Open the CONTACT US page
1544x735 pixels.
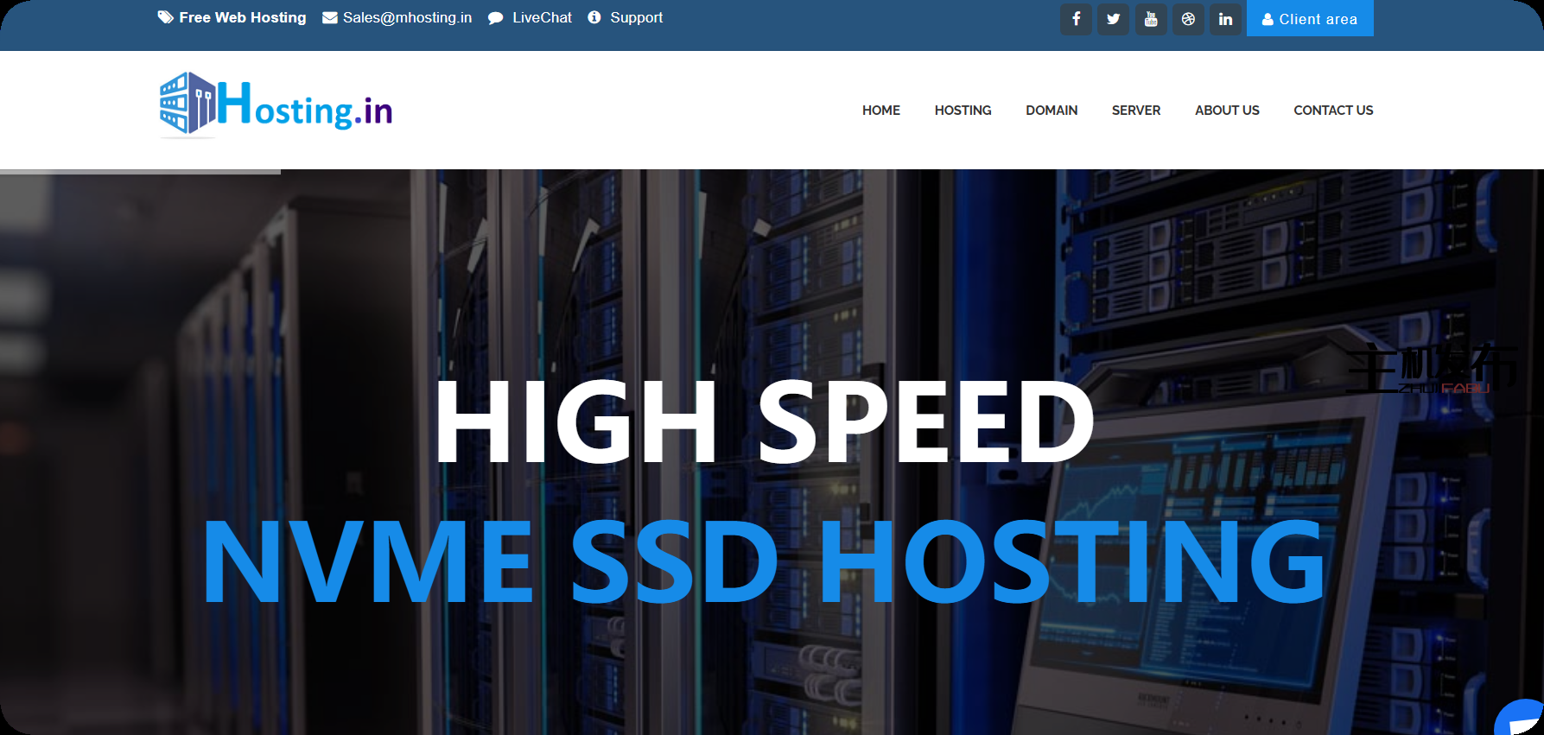coord(1332,111)
